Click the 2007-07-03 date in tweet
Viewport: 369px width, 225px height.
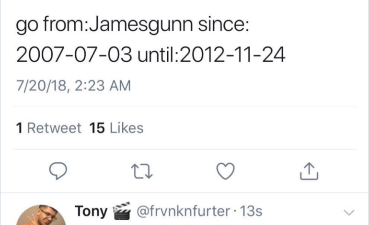pos(73,56)
